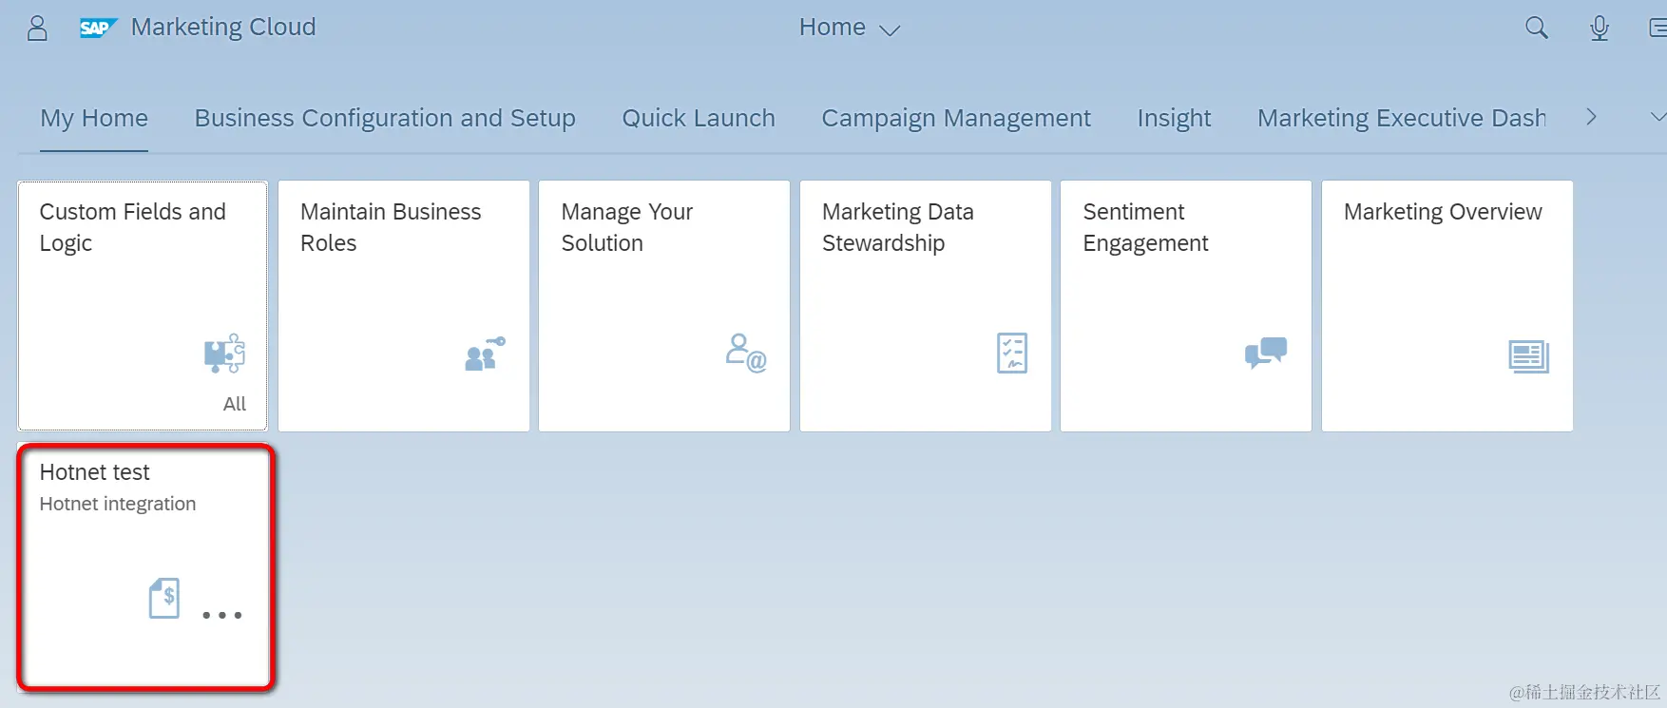Viewport: 1667px width, 708px height.
Task: Click the puzzle-piece icon on Custom Fields tile
Action: [x=224, y=354]
